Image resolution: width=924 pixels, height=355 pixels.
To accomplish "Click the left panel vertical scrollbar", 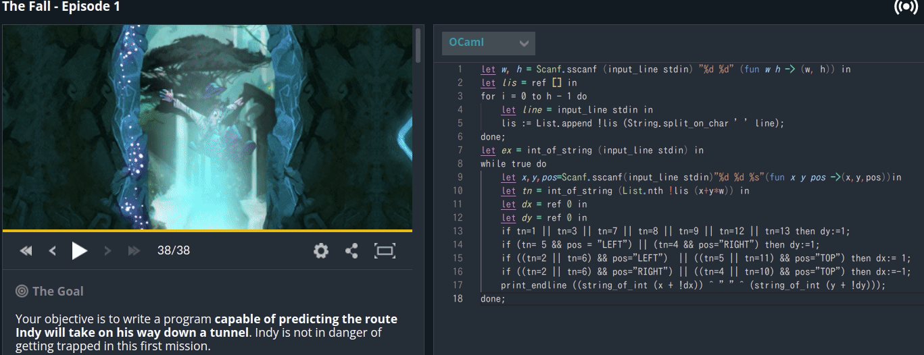I will click(418, 47).
